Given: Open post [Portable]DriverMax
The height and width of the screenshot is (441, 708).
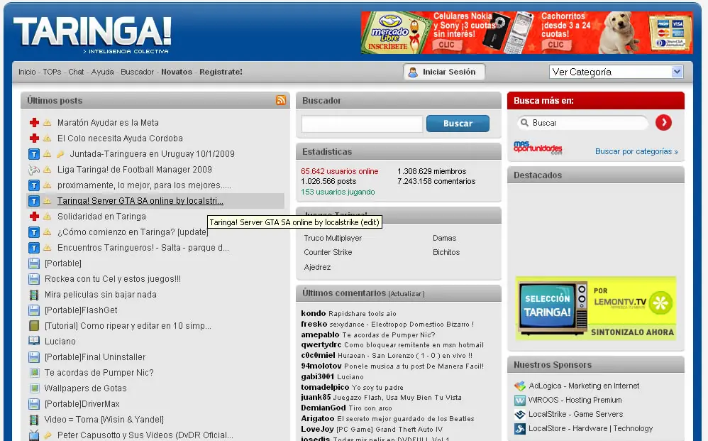Looking at the screenshot, I should [82, 404].
